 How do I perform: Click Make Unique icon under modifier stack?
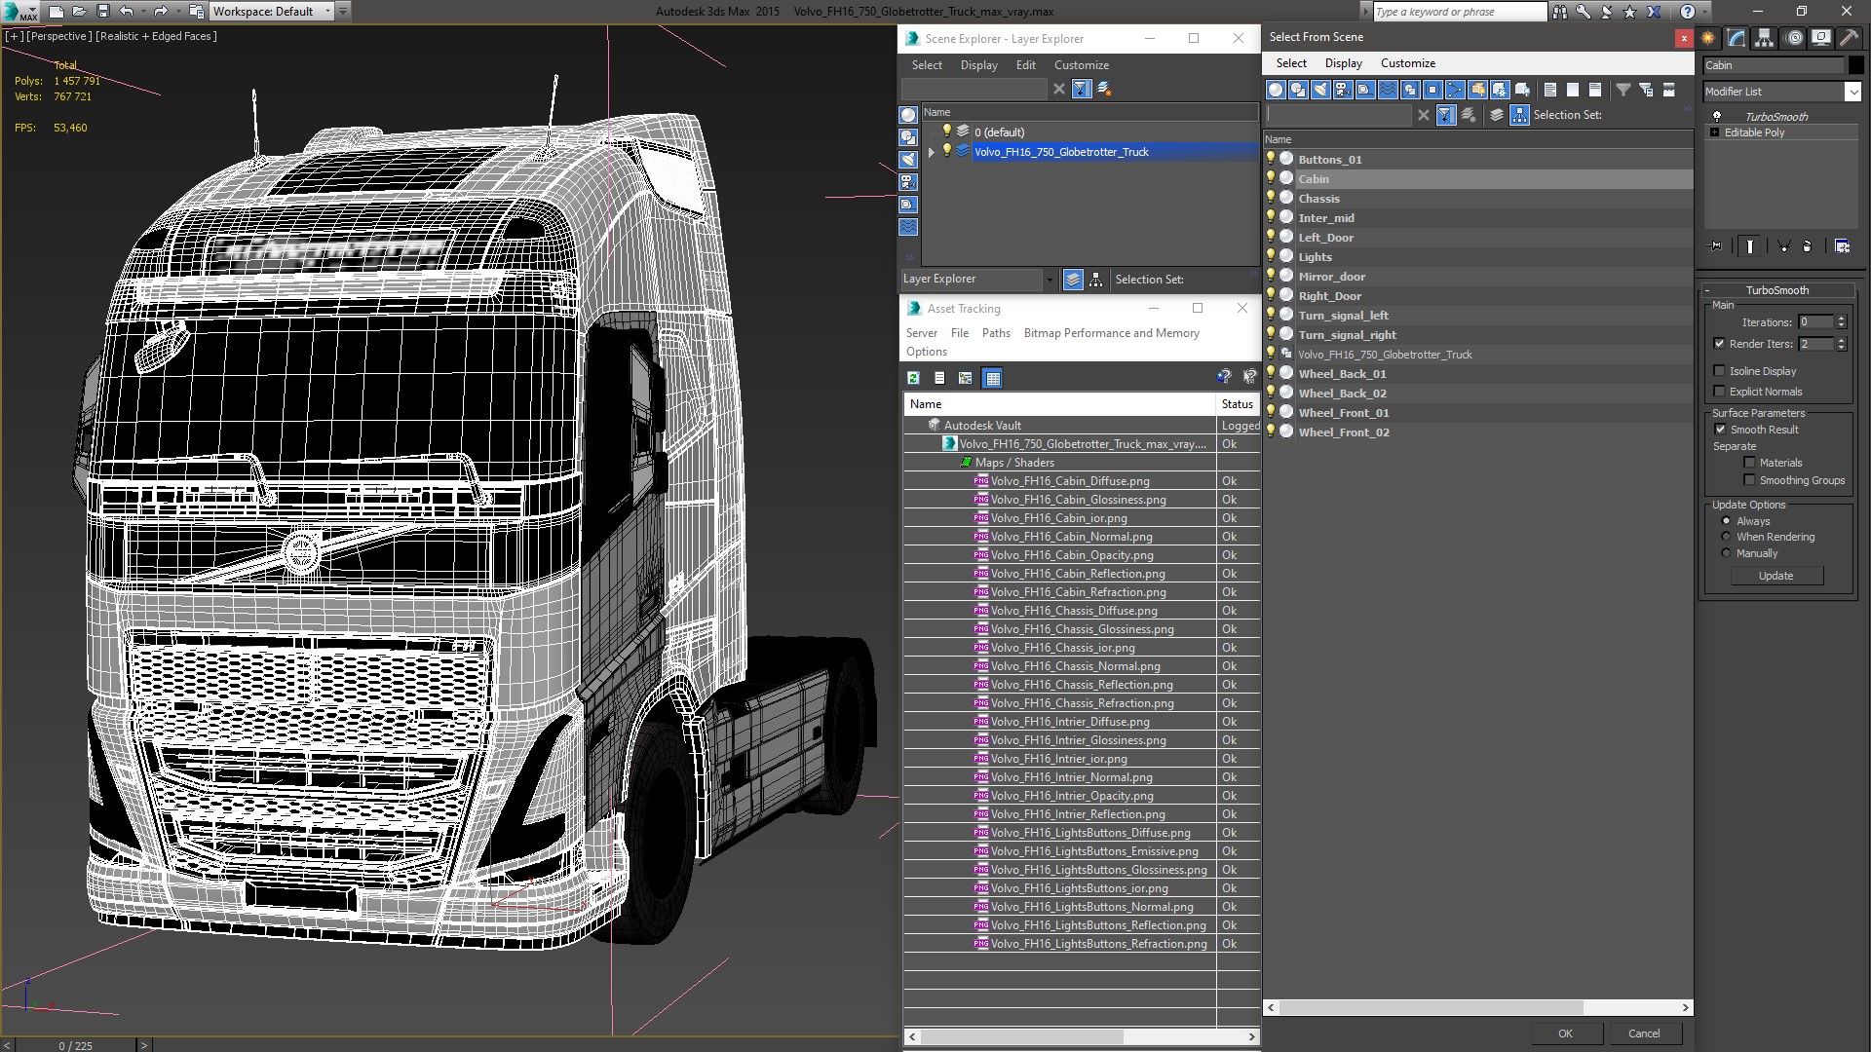pyautogui.click(x=1783, y=246)
